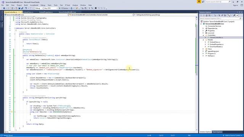Click the Open File toolbar icon
Image resolution: width=244 pixels, height=137 pixels.
coord(16,8)
